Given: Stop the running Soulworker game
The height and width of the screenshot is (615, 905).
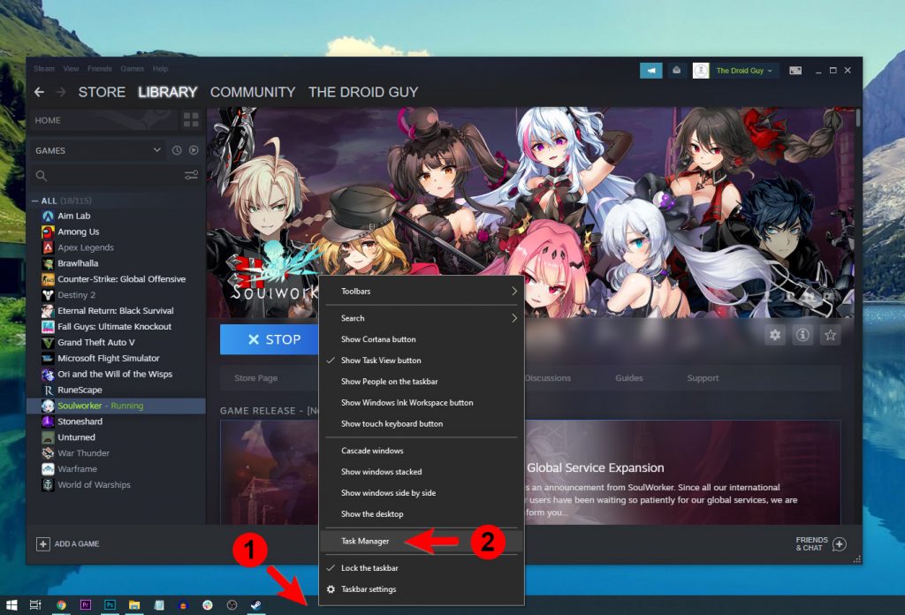Looking at the screenshot, I should pos(270,339).
